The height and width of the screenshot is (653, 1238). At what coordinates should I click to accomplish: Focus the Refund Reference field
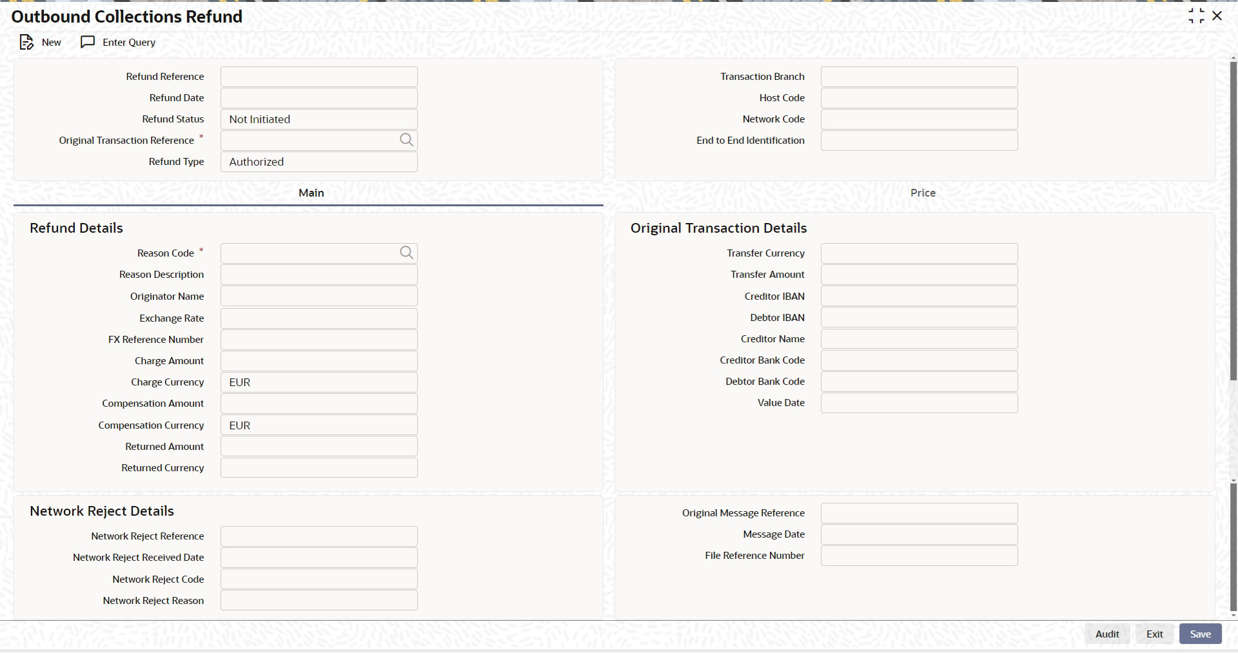pos(319,77)
